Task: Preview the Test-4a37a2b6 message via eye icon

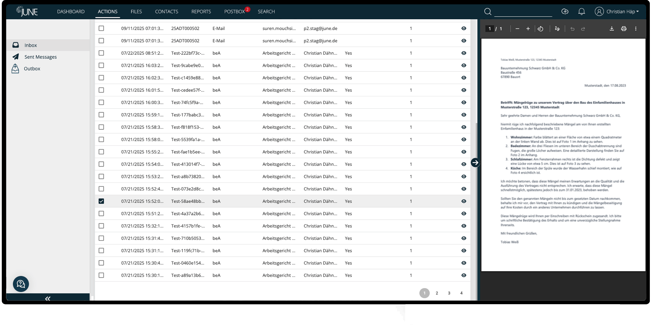Action: [464, 213]
